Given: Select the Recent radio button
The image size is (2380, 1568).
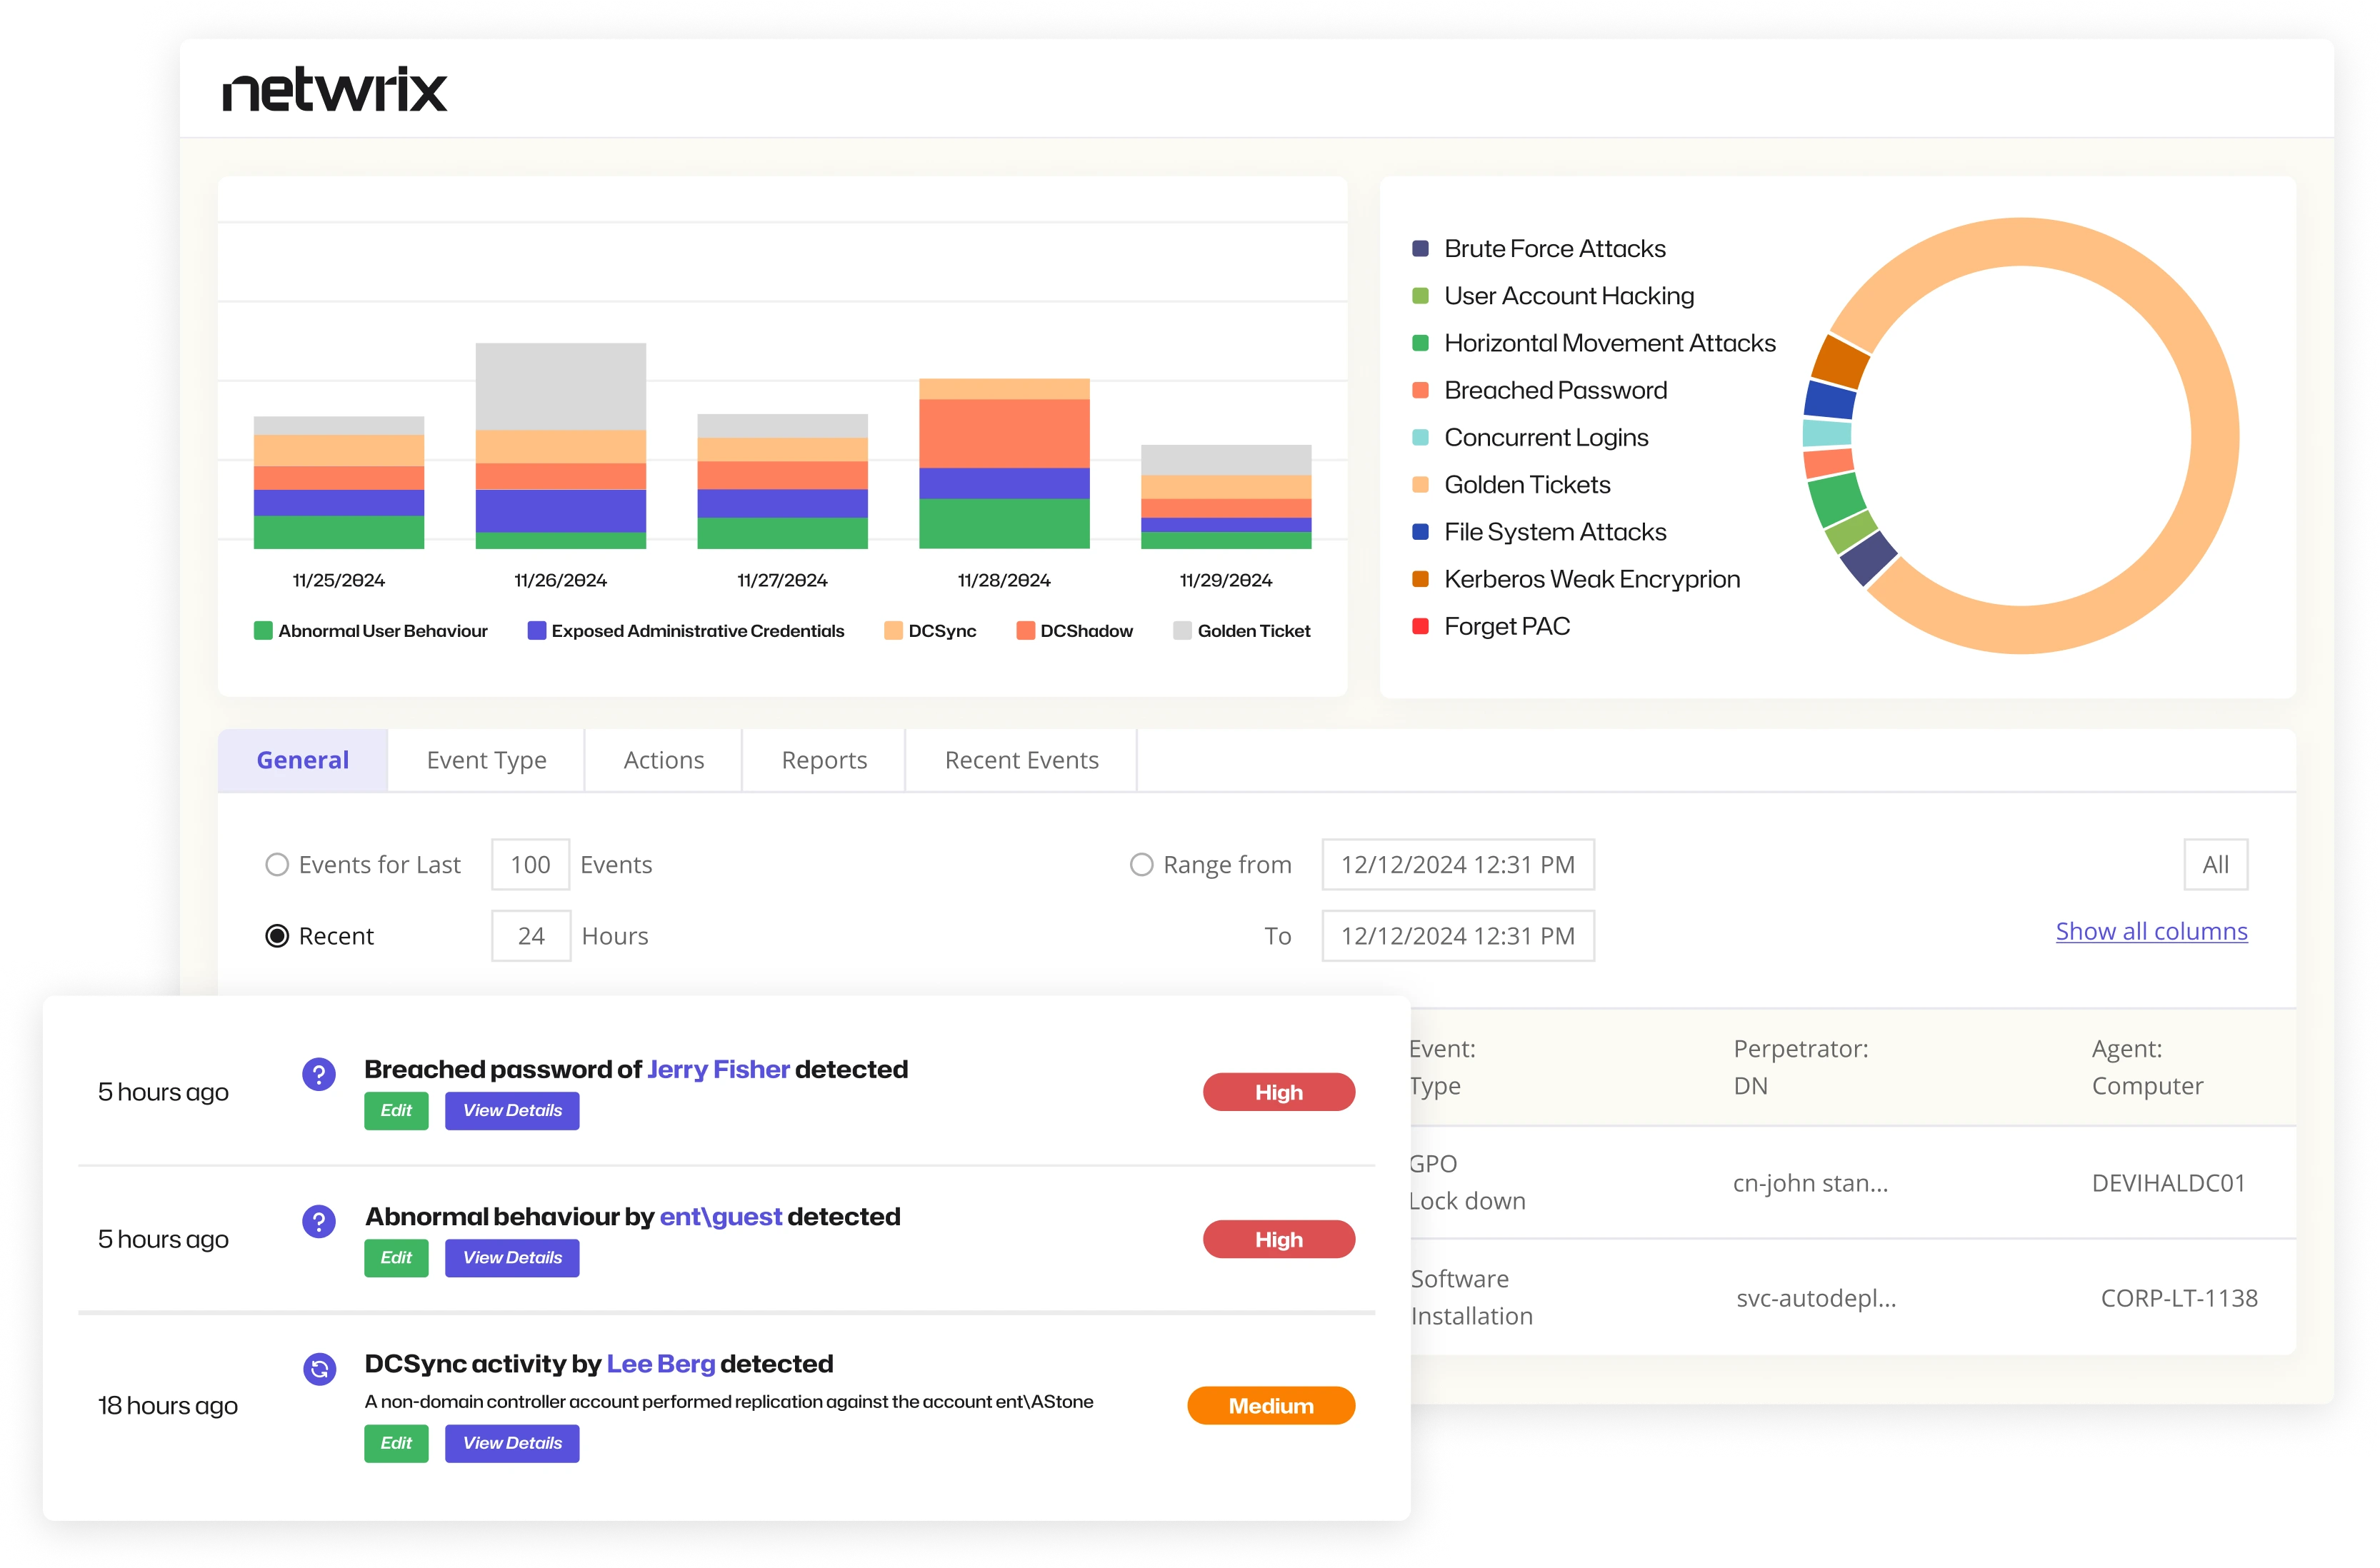Looking at the screenshot, I should coord(277,936).
